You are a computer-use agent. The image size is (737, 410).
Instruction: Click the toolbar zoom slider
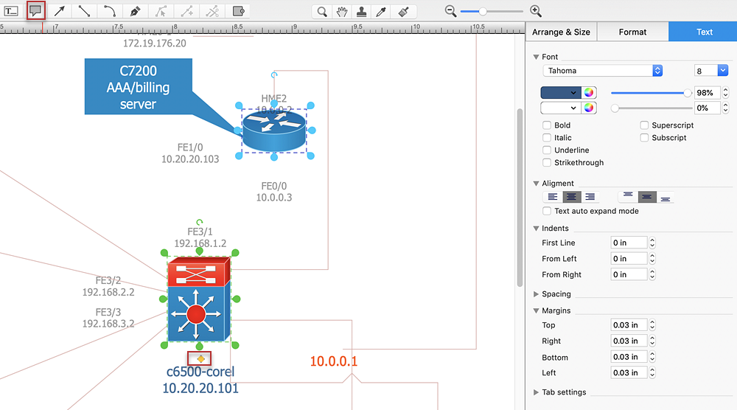(x=492, y=11)
